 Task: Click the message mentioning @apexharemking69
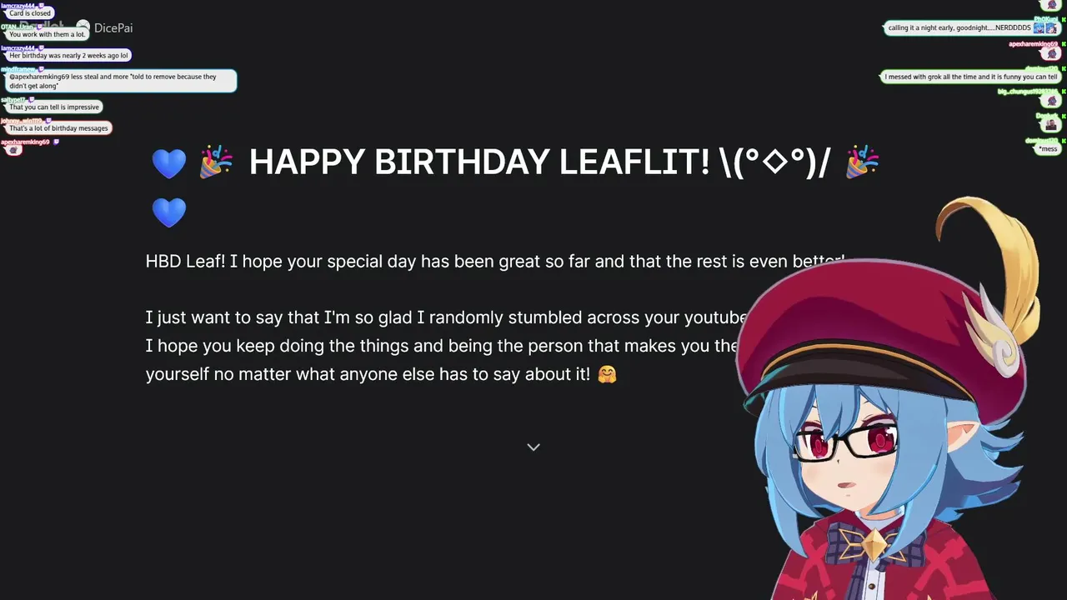tap(121, 81)
